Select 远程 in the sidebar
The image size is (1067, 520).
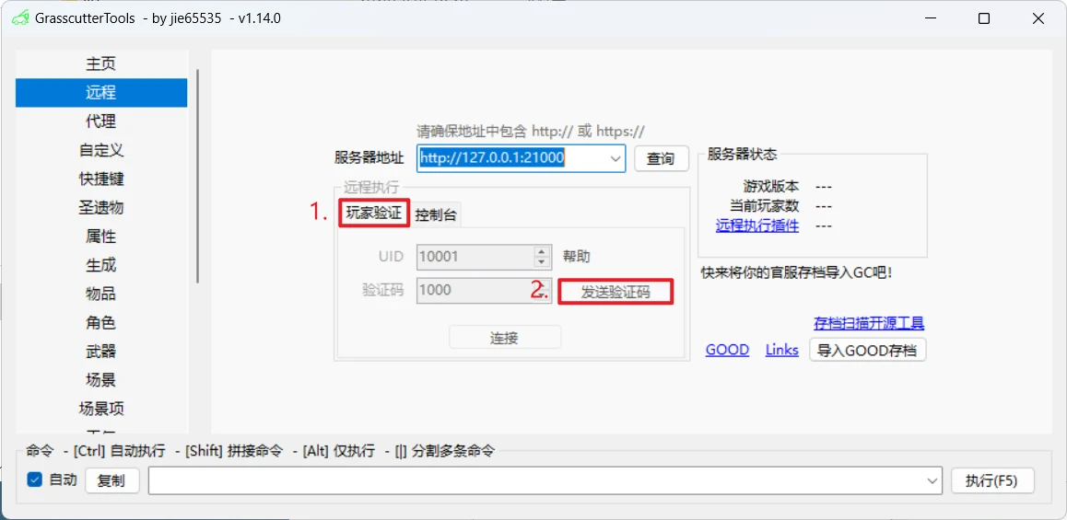(x=100, y=92)
